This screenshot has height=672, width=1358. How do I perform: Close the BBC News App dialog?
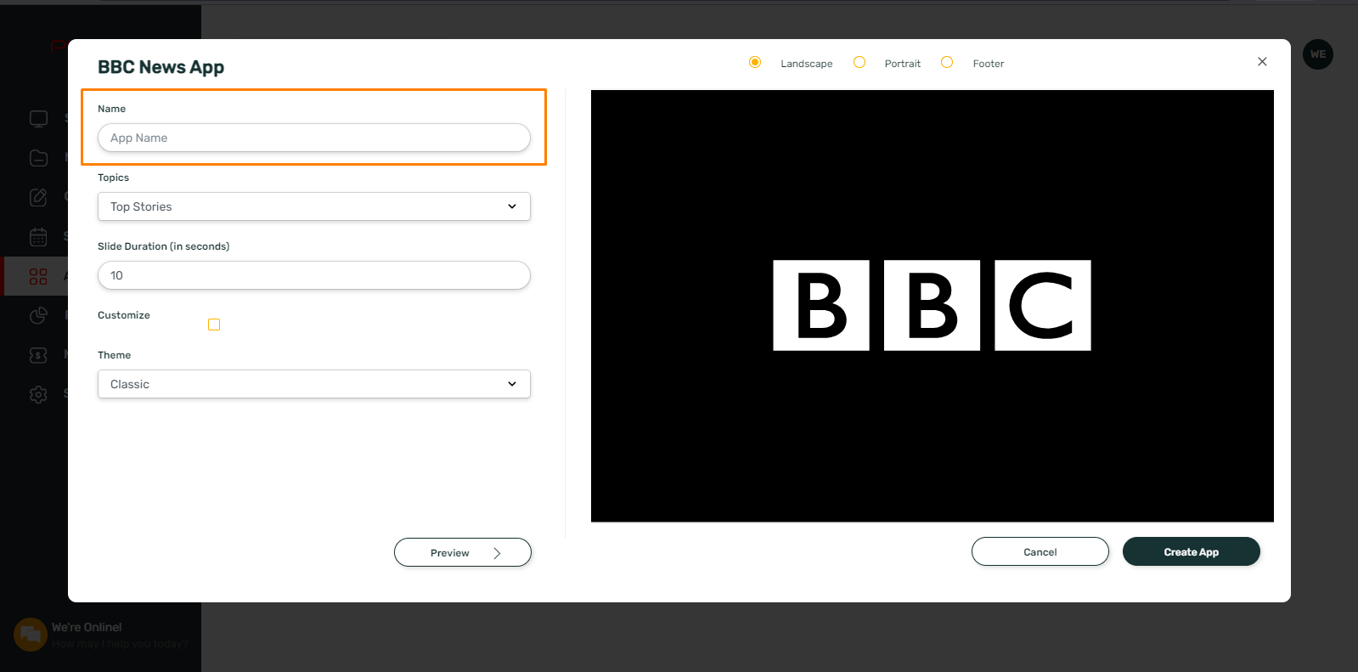(x=1262, y=61)
